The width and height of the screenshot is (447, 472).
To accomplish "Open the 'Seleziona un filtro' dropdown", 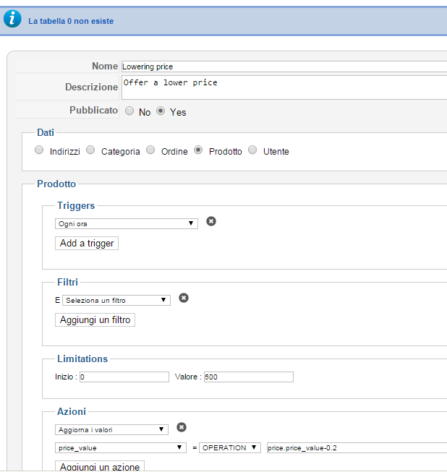I will coord(116,300).
